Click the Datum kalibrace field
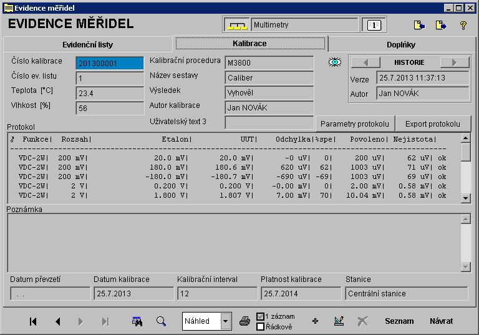Screen dimensions: 479x335 tap(134, 294)
